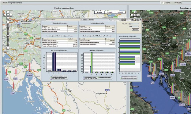Click the help question-mark icon in the popup toolbar
The image size is (191, 114).
click(138, 20)
